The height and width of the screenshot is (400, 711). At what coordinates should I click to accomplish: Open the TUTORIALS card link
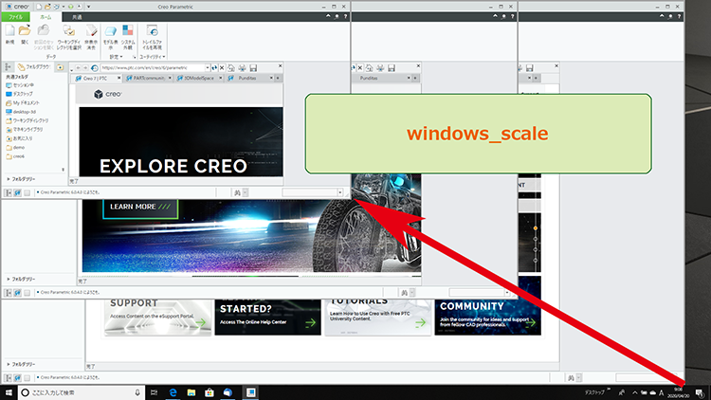point(377,317)
